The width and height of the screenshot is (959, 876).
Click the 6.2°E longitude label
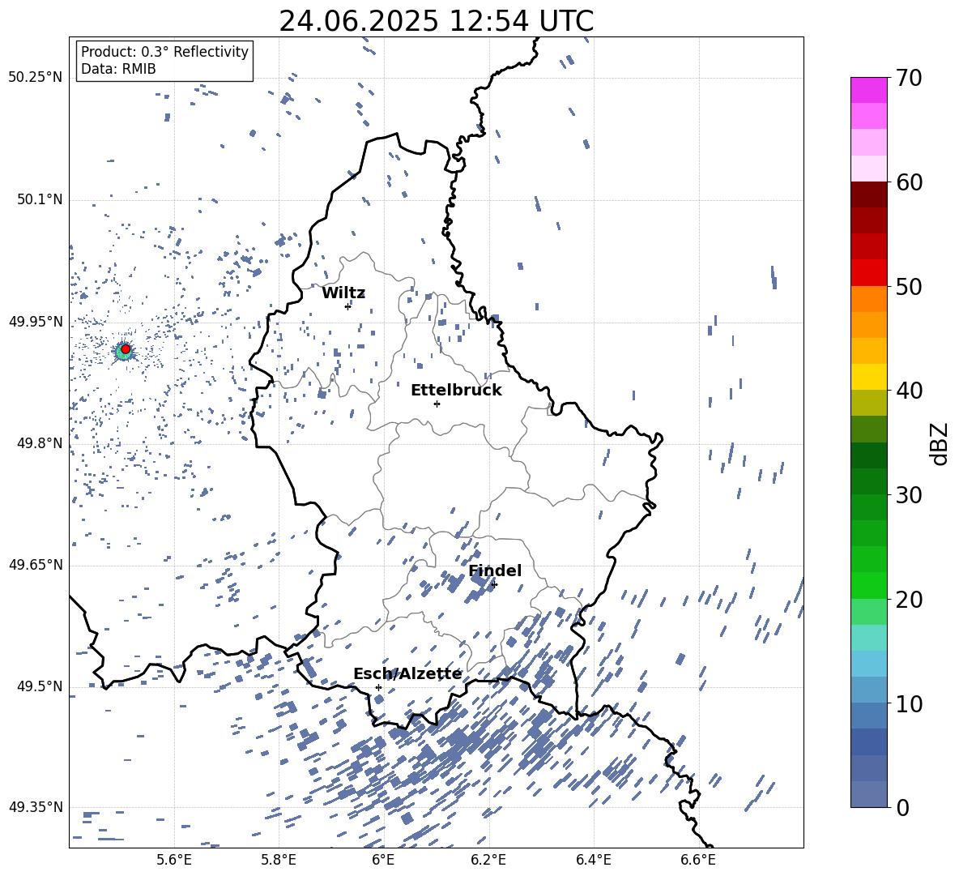tap(488, 860)
